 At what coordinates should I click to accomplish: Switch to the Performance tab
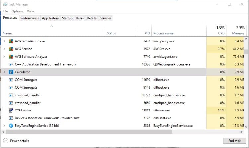pyautogui.click(x=30, y=18)
